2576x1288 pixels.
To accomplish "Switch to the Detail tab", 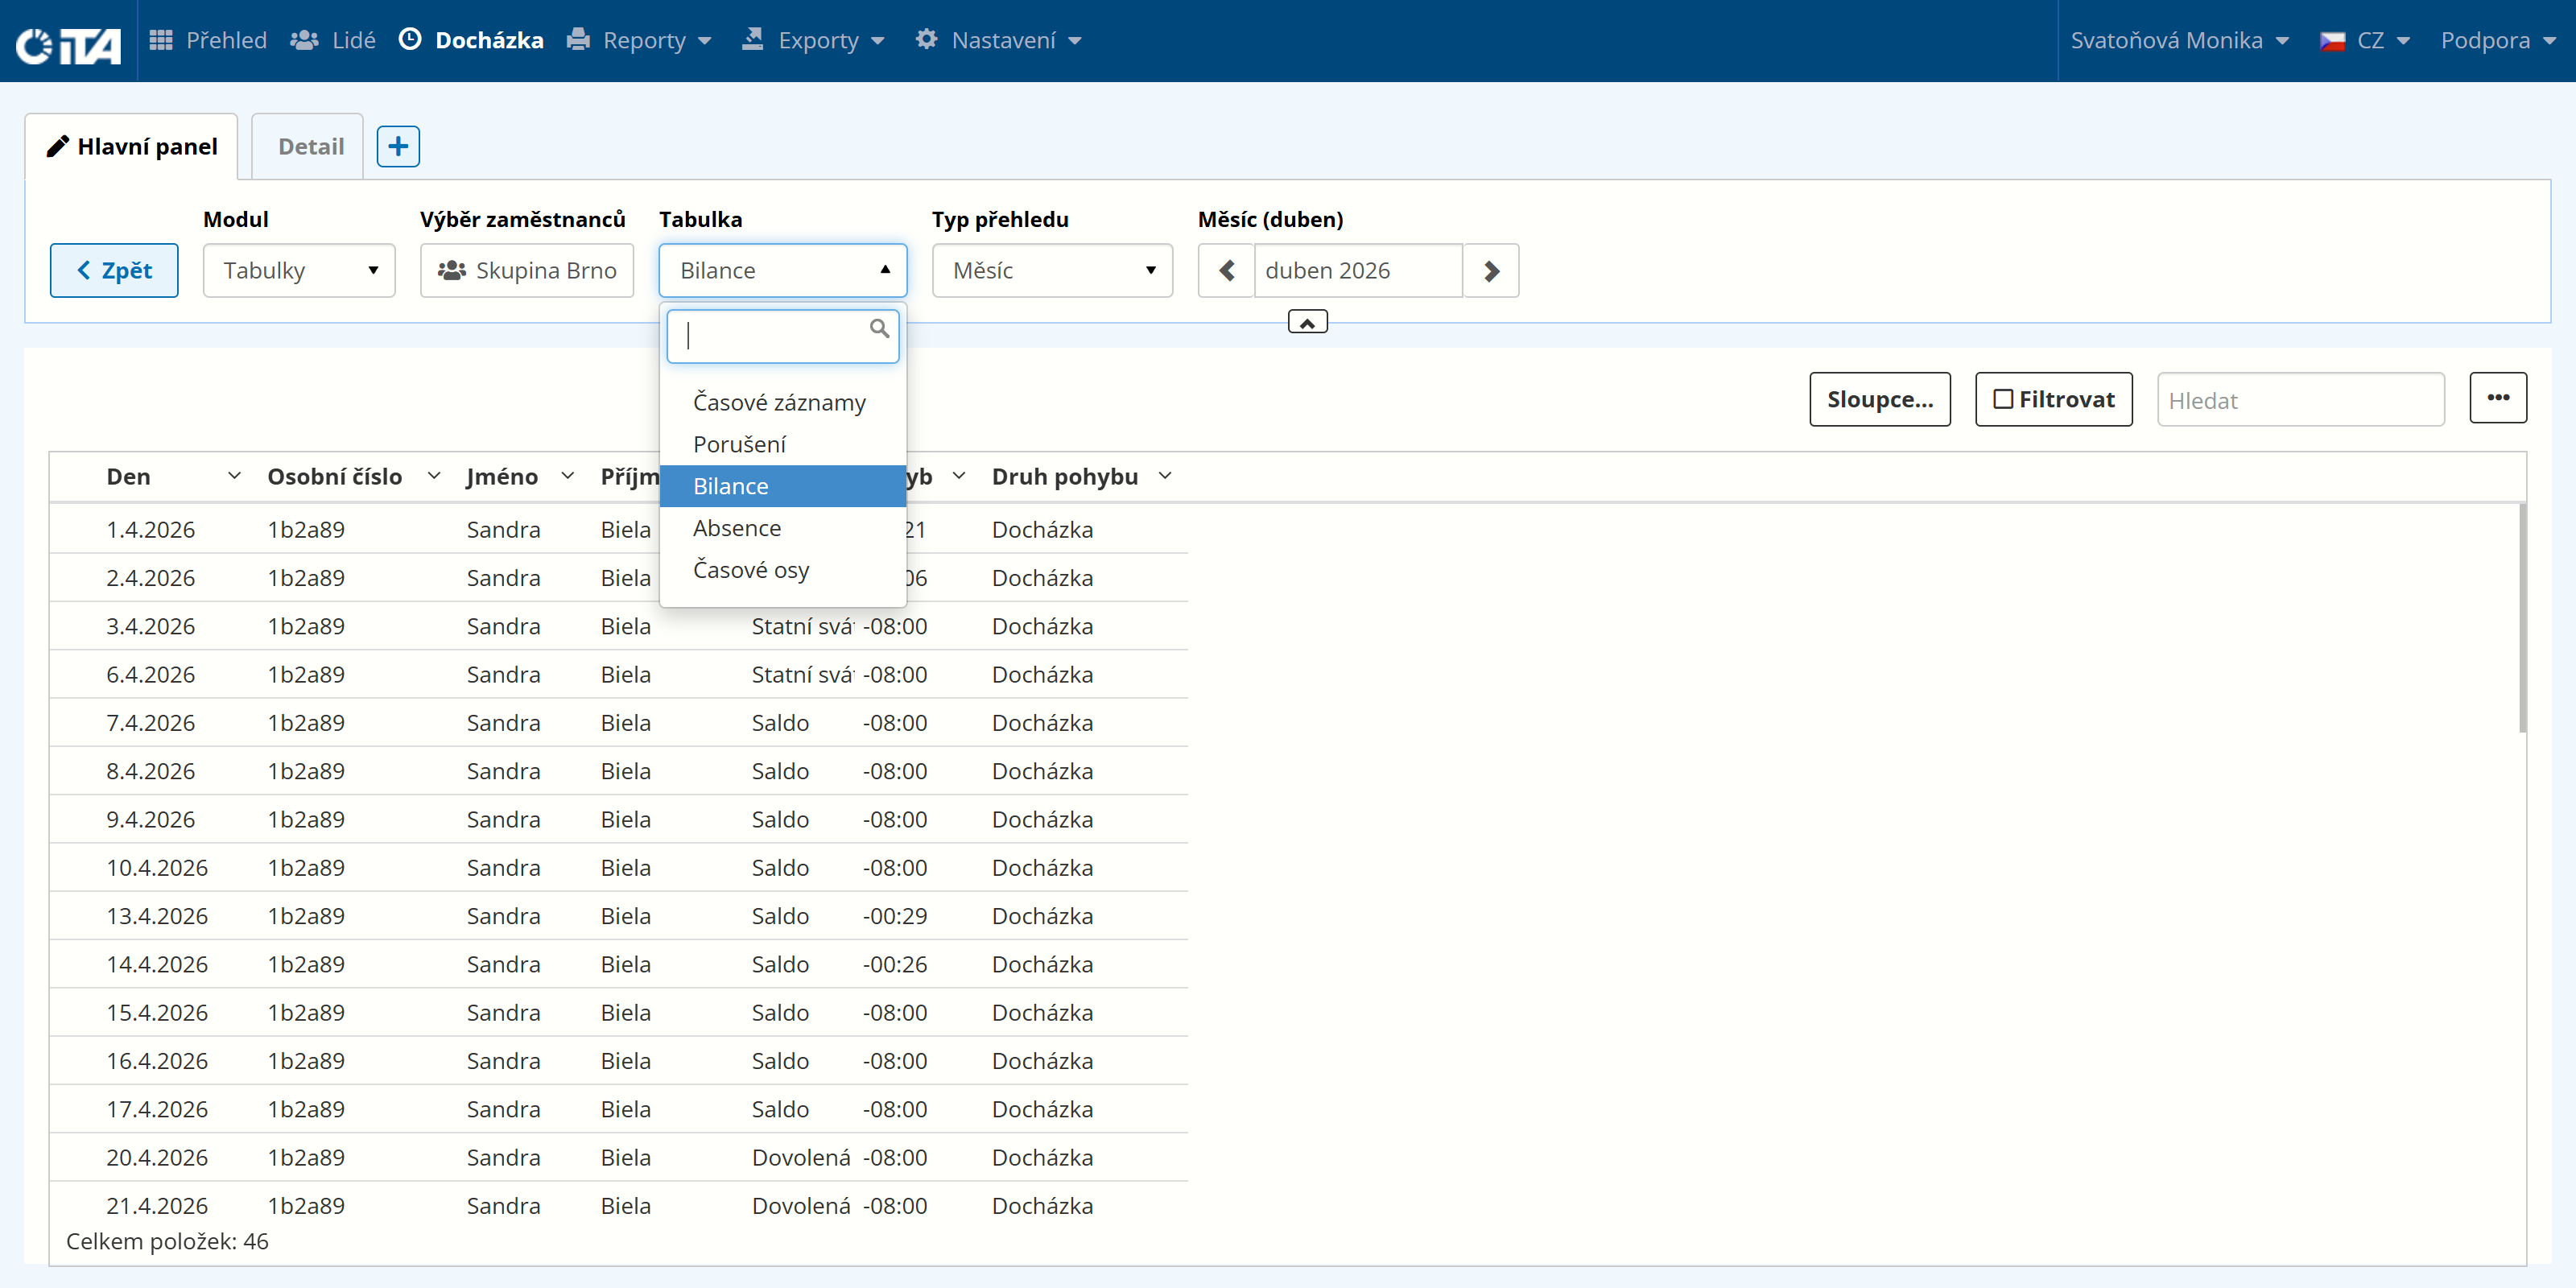I will 309,146.
